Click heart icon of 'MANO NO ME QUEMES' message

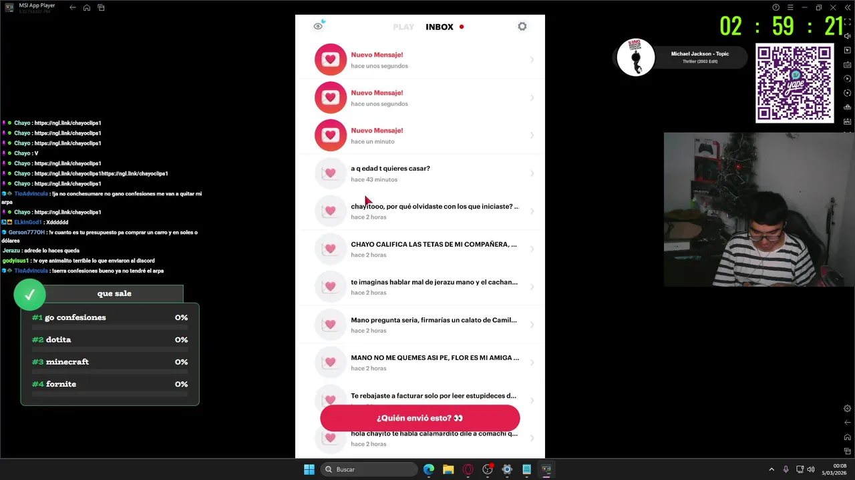[x=331, y=363]
